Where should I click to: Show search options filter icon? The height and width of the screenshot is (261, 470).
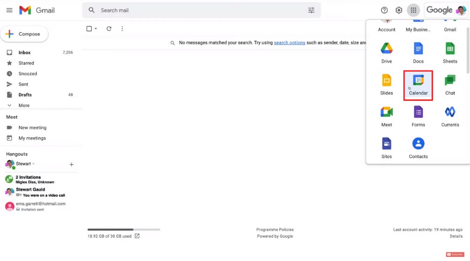tap(312, 10)
